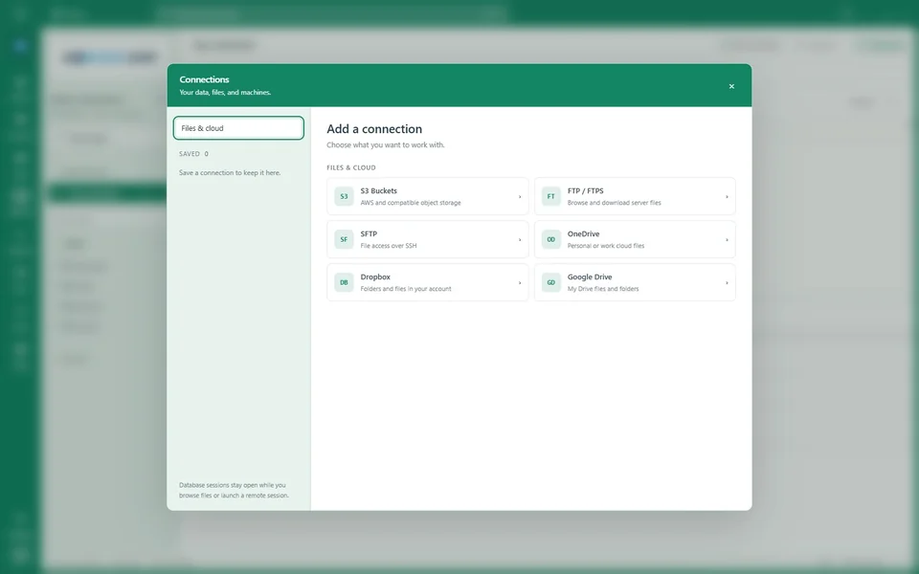The height and width of the screenshot is (574, 919).
Task: Click 'AWS and compatible object storage' description
Action: click(x=411, y=203)
